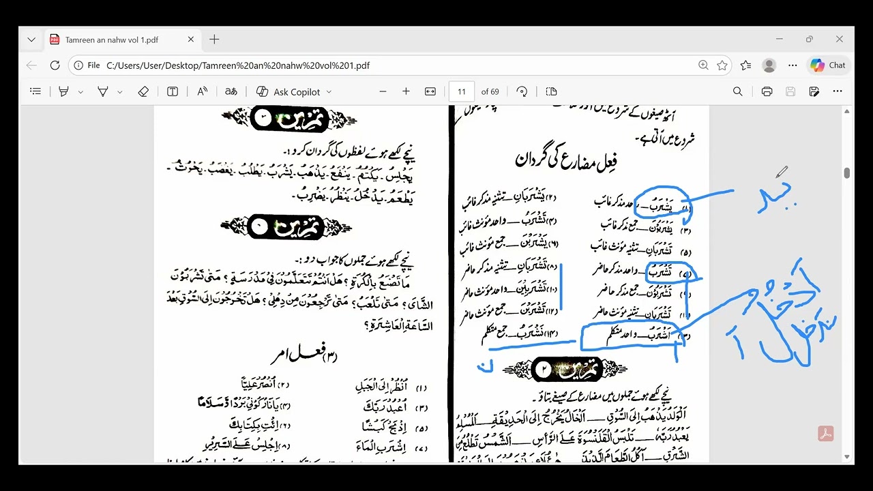The height and width of the screenshot is (491, 873).
Task: Print the PDF document
Action: coord(767,91)
